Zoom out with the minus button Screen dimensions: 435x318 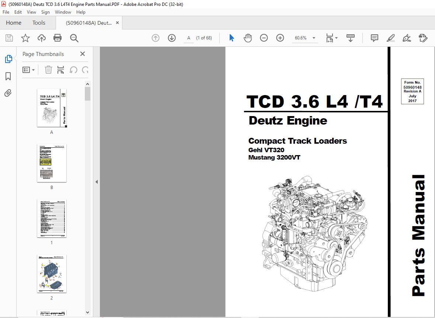pyautogui.click(x=264, y=38)
